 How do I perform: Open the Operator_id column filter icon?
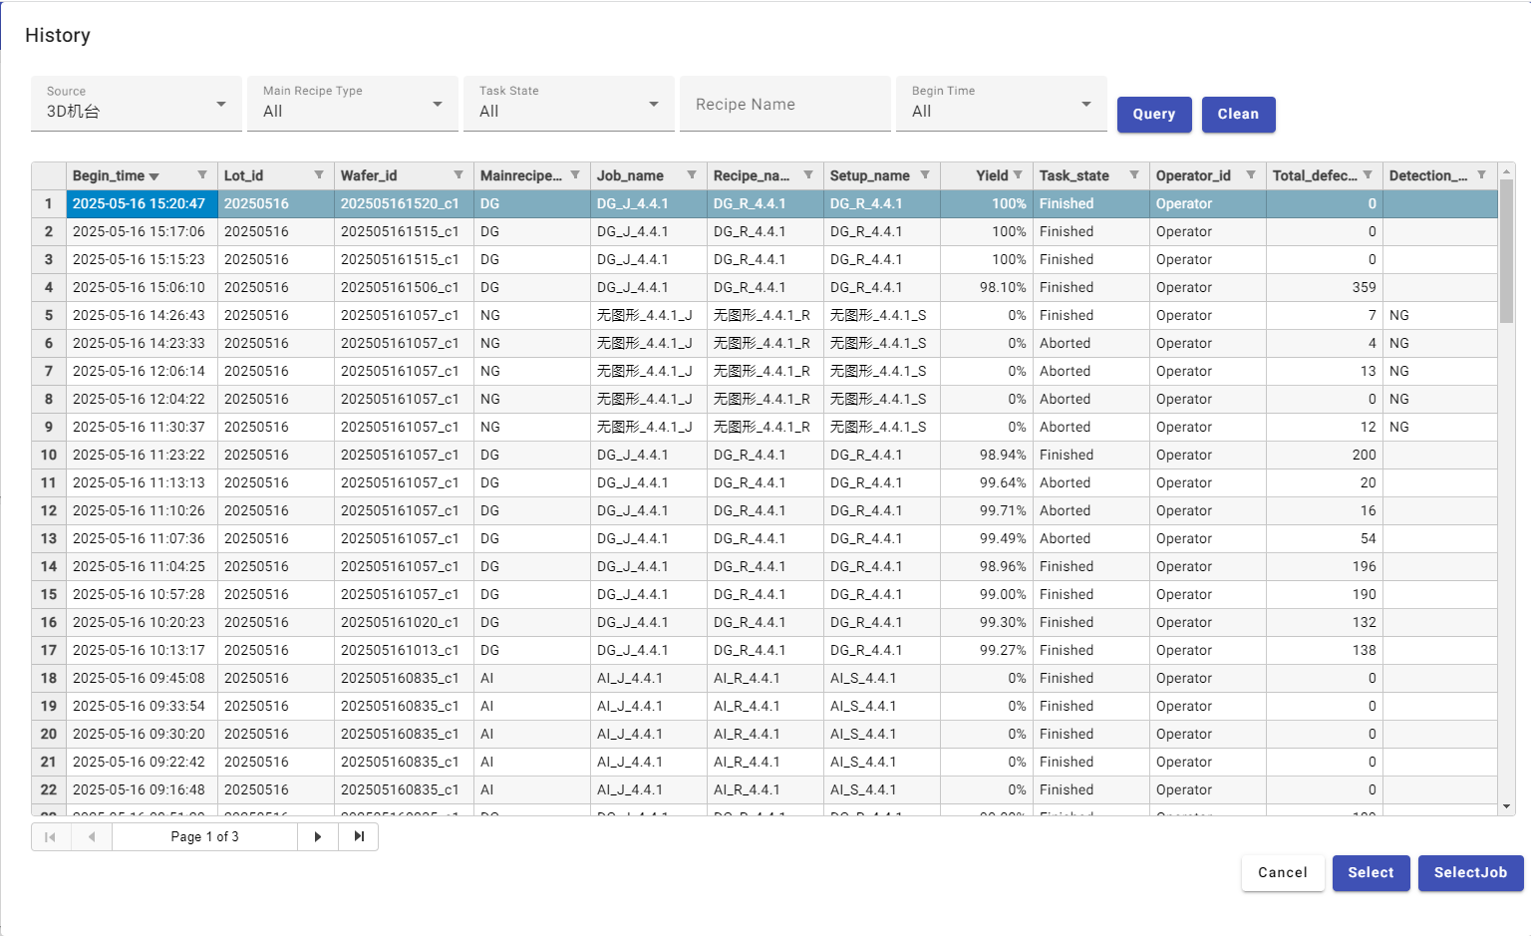[1251, 175]
